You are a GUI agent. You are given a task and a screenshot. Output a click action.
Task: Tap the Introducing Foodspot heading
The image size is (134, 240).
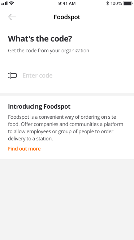click(39, 106)
